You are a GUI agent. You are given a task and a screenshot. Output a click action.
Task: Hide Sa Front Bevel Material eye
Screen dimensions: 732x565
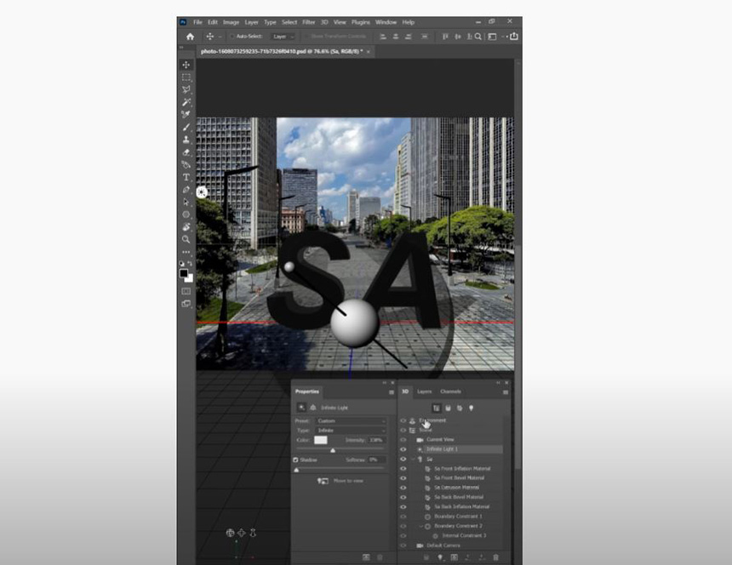pos(403,478)
